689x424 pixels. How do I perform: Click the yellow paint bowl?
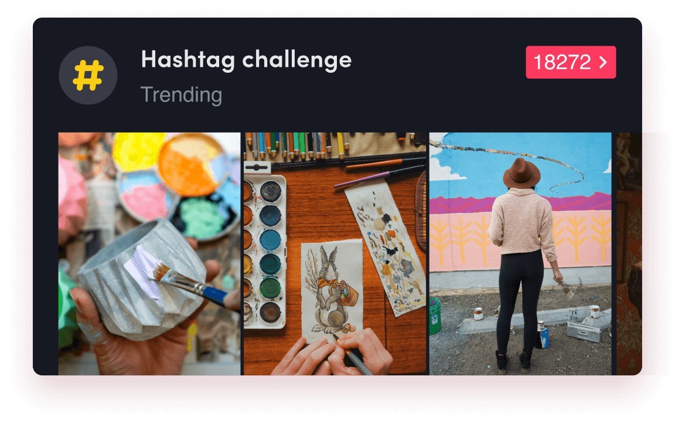(137, 152)
